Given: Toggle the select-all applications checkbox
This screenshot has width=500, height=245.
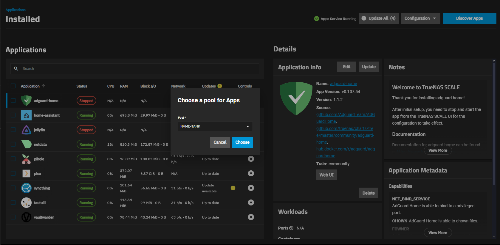Looking at the screenshot, I should click(13, 86).
